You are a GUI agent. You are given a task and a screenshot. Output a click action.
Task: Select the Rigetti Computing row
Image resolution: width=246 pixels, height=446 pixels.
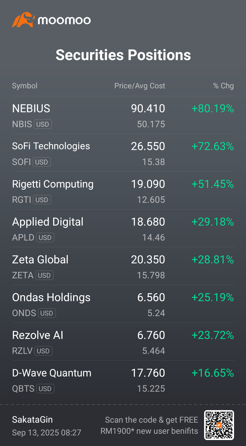[123, 191]
